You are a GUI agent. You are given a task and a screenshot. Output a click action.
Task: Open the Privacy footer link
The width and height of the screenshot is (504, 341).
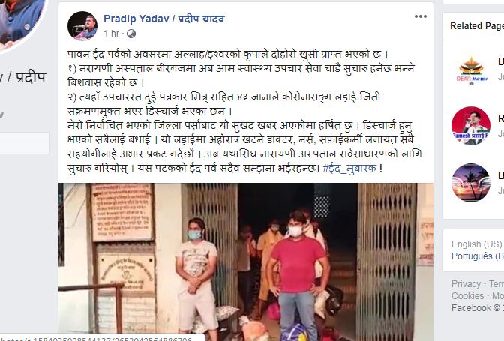pyautogui.click(x=466, y=284)
